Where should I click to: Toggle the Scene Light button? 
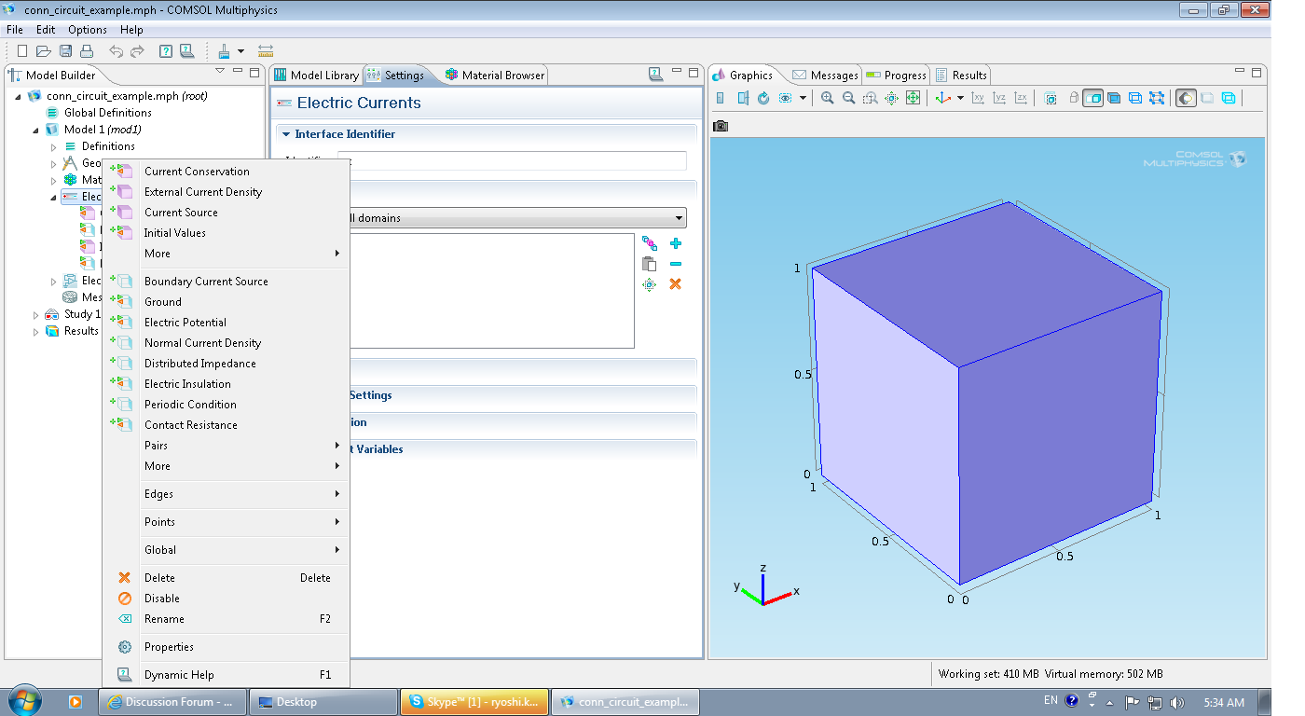(1186, 98)
